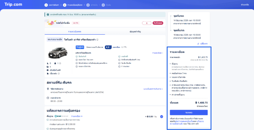Image resolution: width=254 pixels, height=130 pixels.
Task: Click the total ฿ 1,400.70 amount
Action: click(202, 103)
